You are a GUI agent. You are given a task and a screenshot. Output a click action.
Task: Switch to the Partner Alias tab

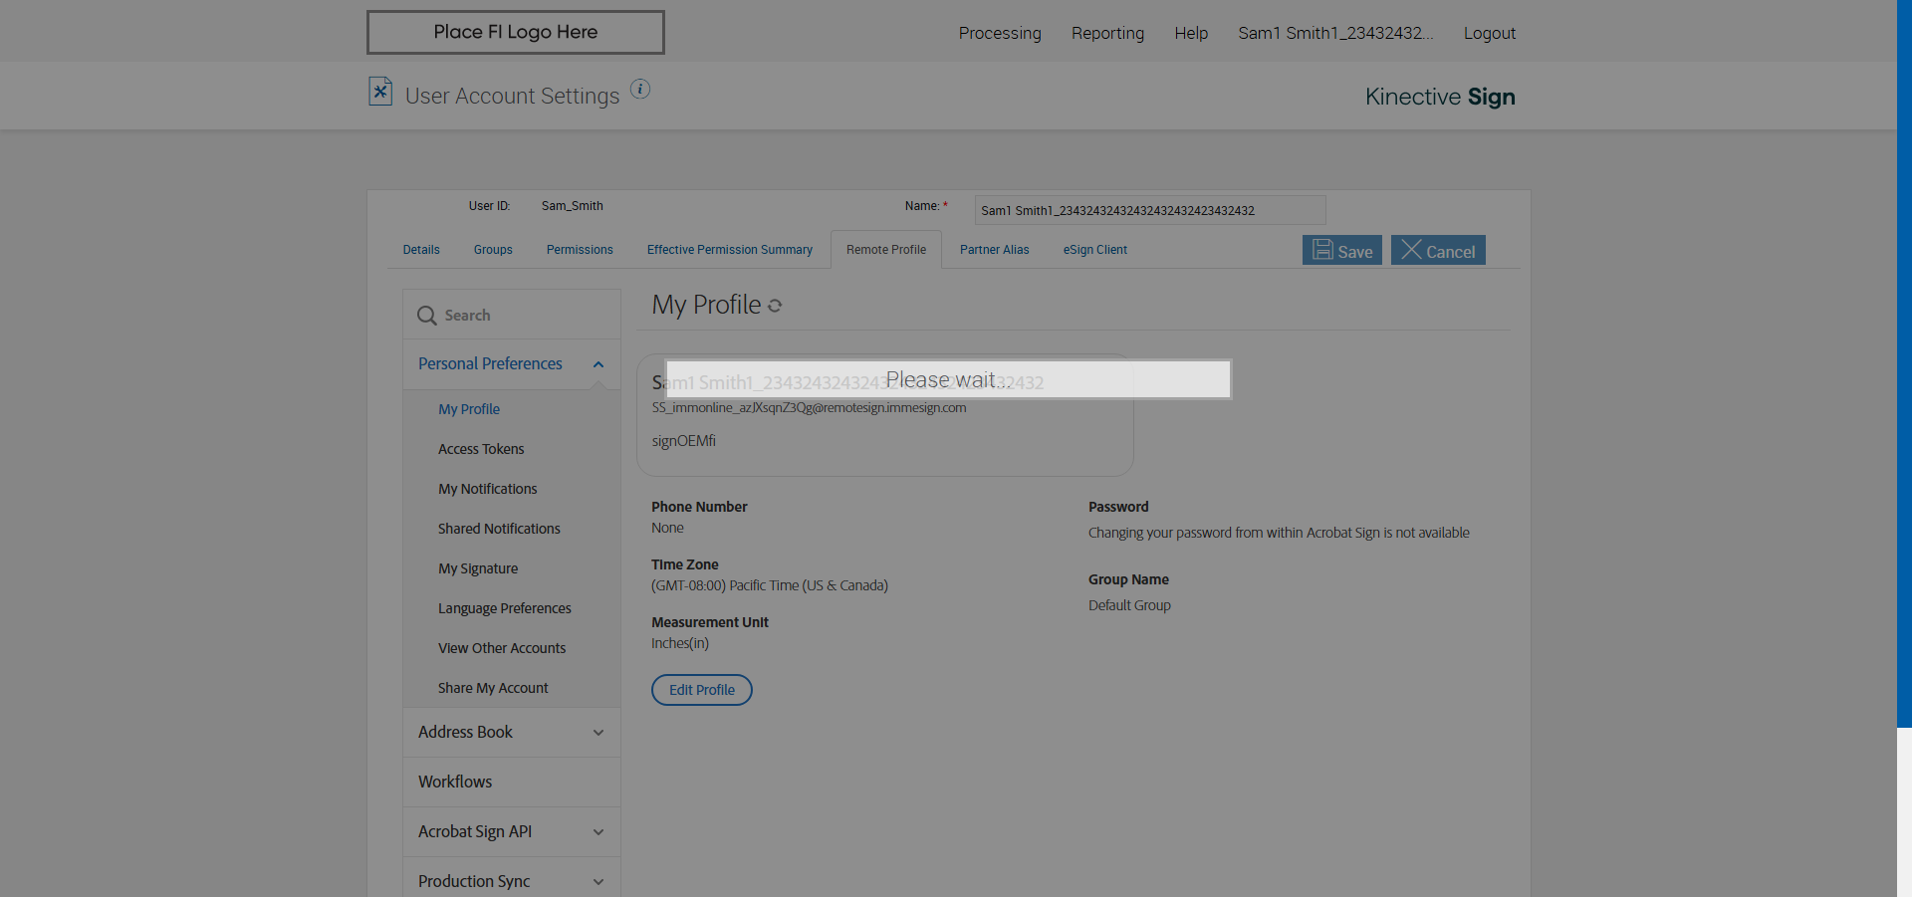pyautogui.click(x=995, y=250)
